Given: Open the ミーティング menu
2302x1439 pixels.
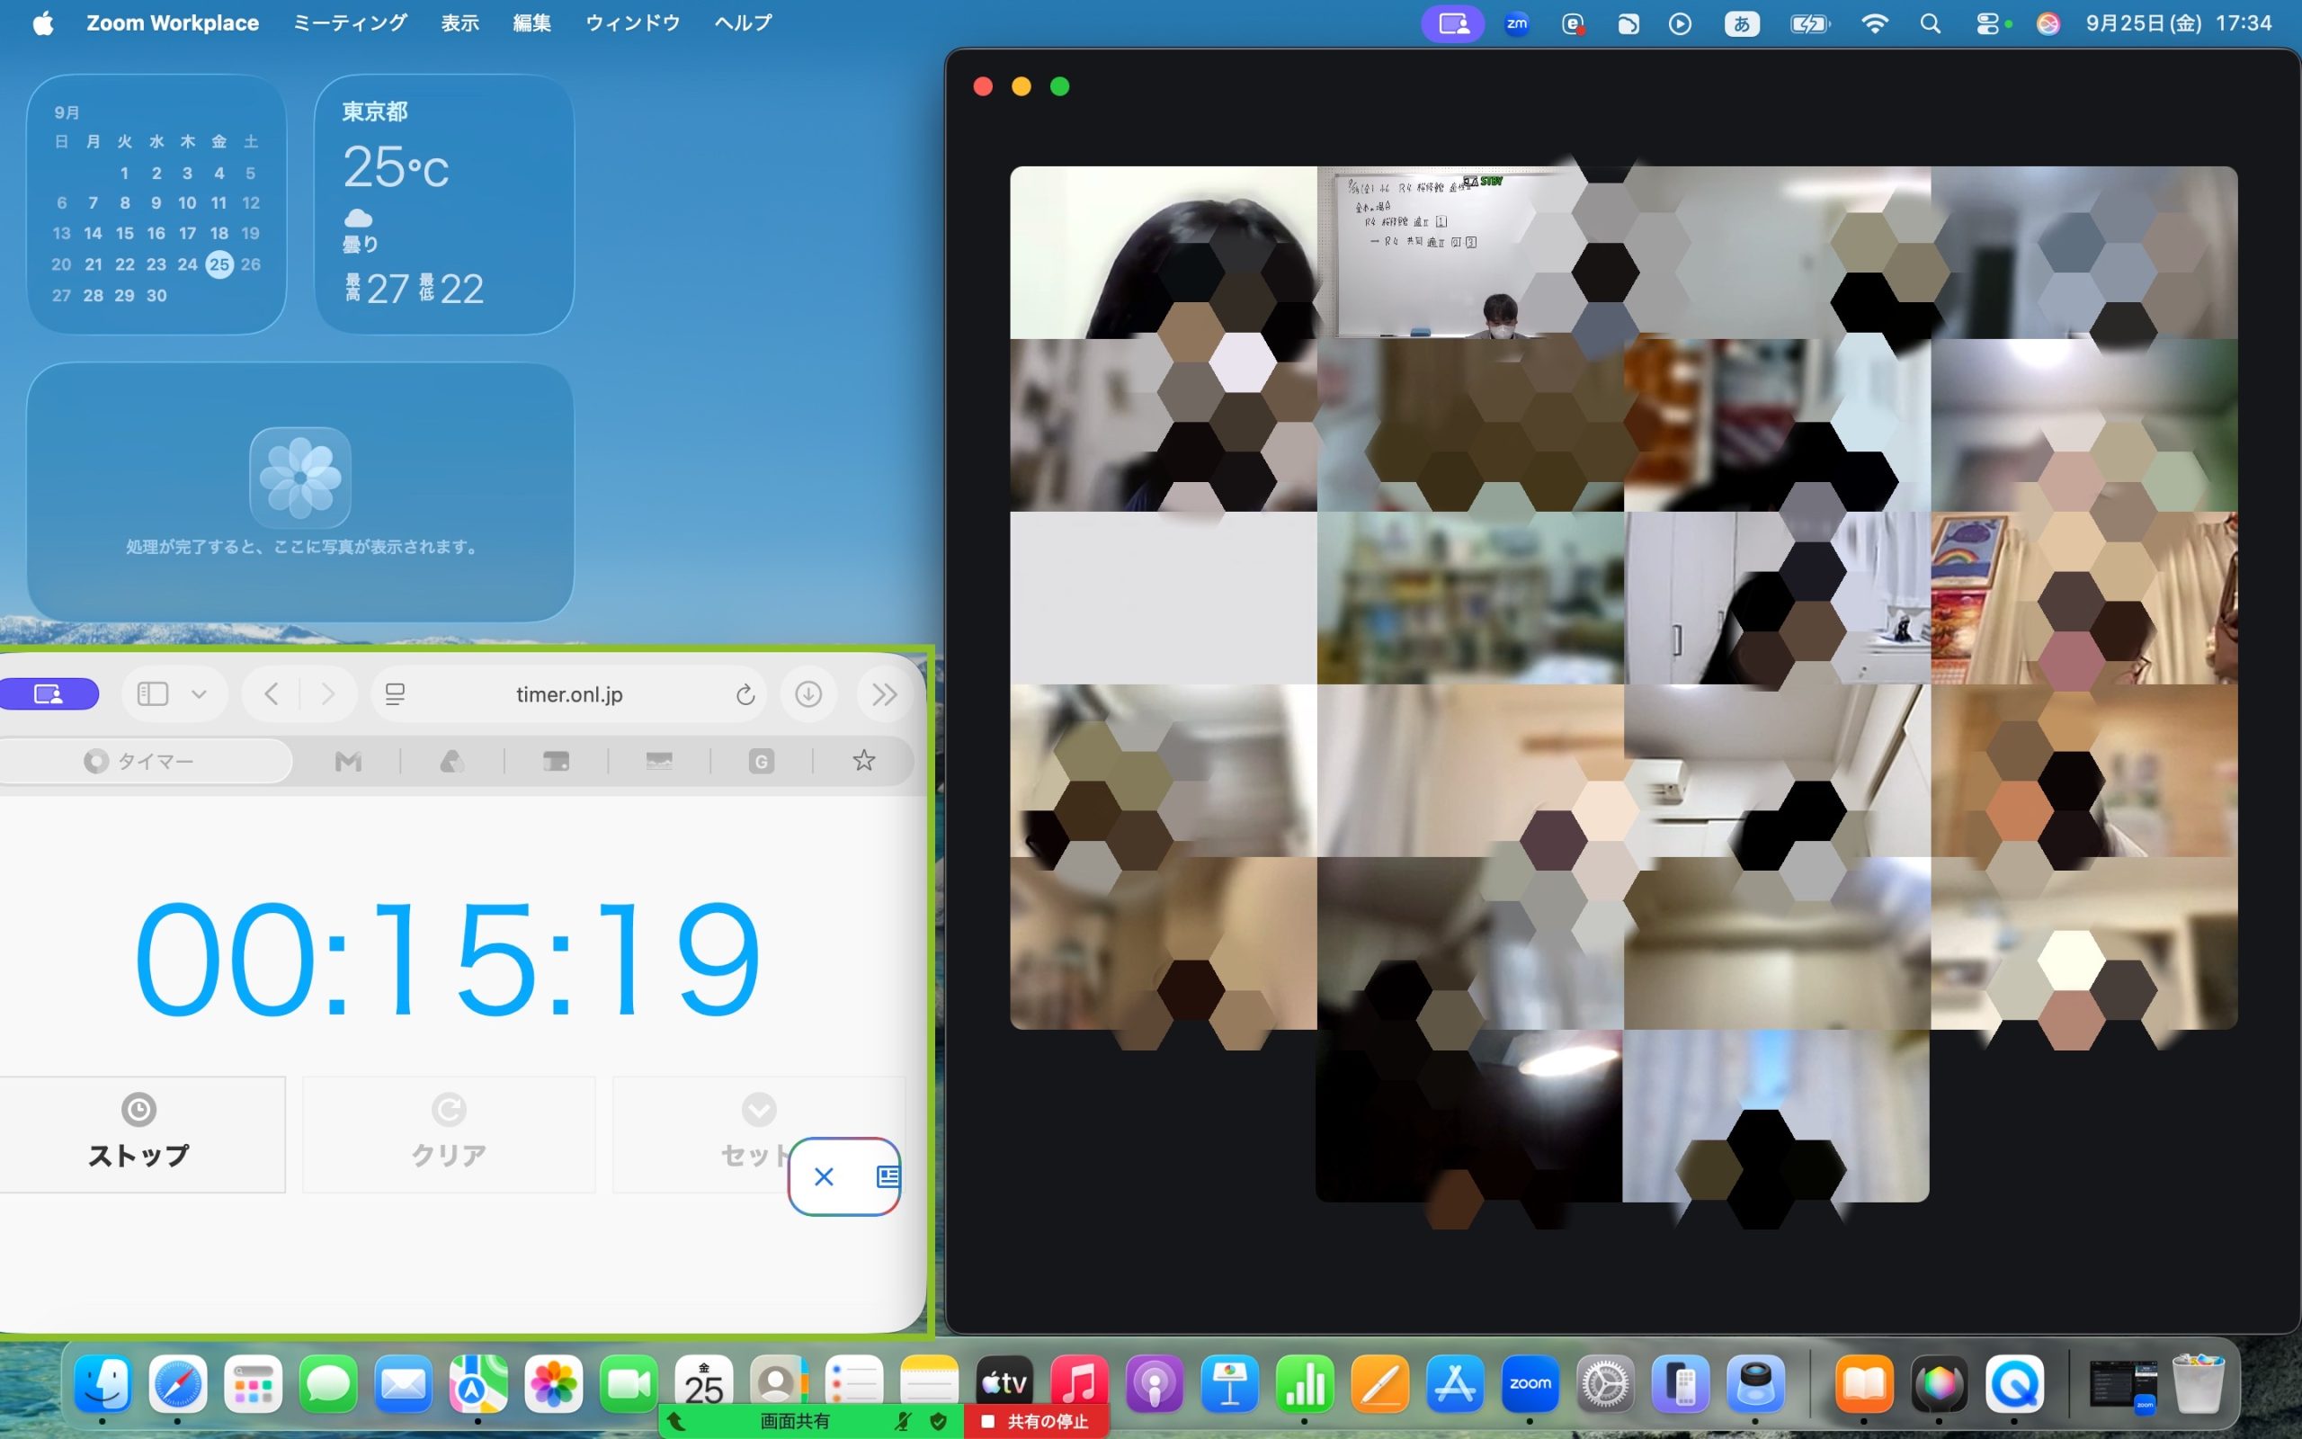Looking at the screenshot, I should pos(349,22).
